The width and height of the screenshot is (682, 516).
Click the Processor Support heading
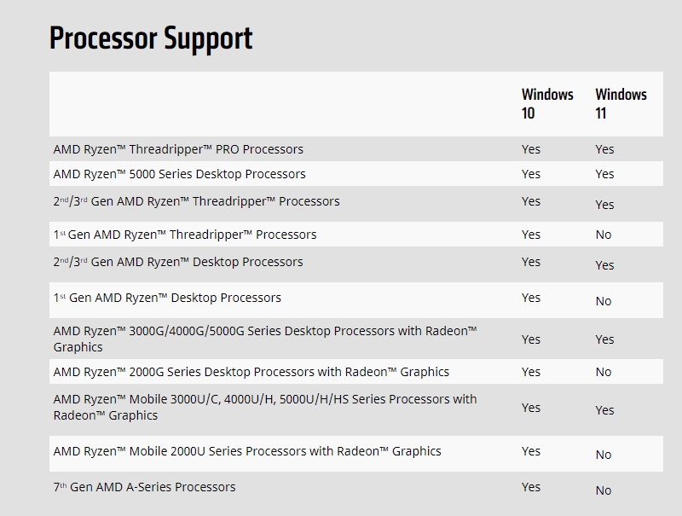(x=151, y=38)
